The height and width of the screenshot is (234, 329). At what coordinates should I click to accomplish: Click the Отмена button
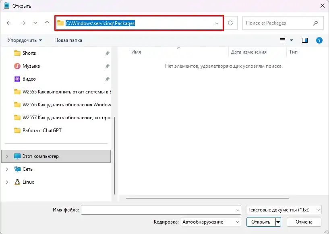click(x=304, y=222)
